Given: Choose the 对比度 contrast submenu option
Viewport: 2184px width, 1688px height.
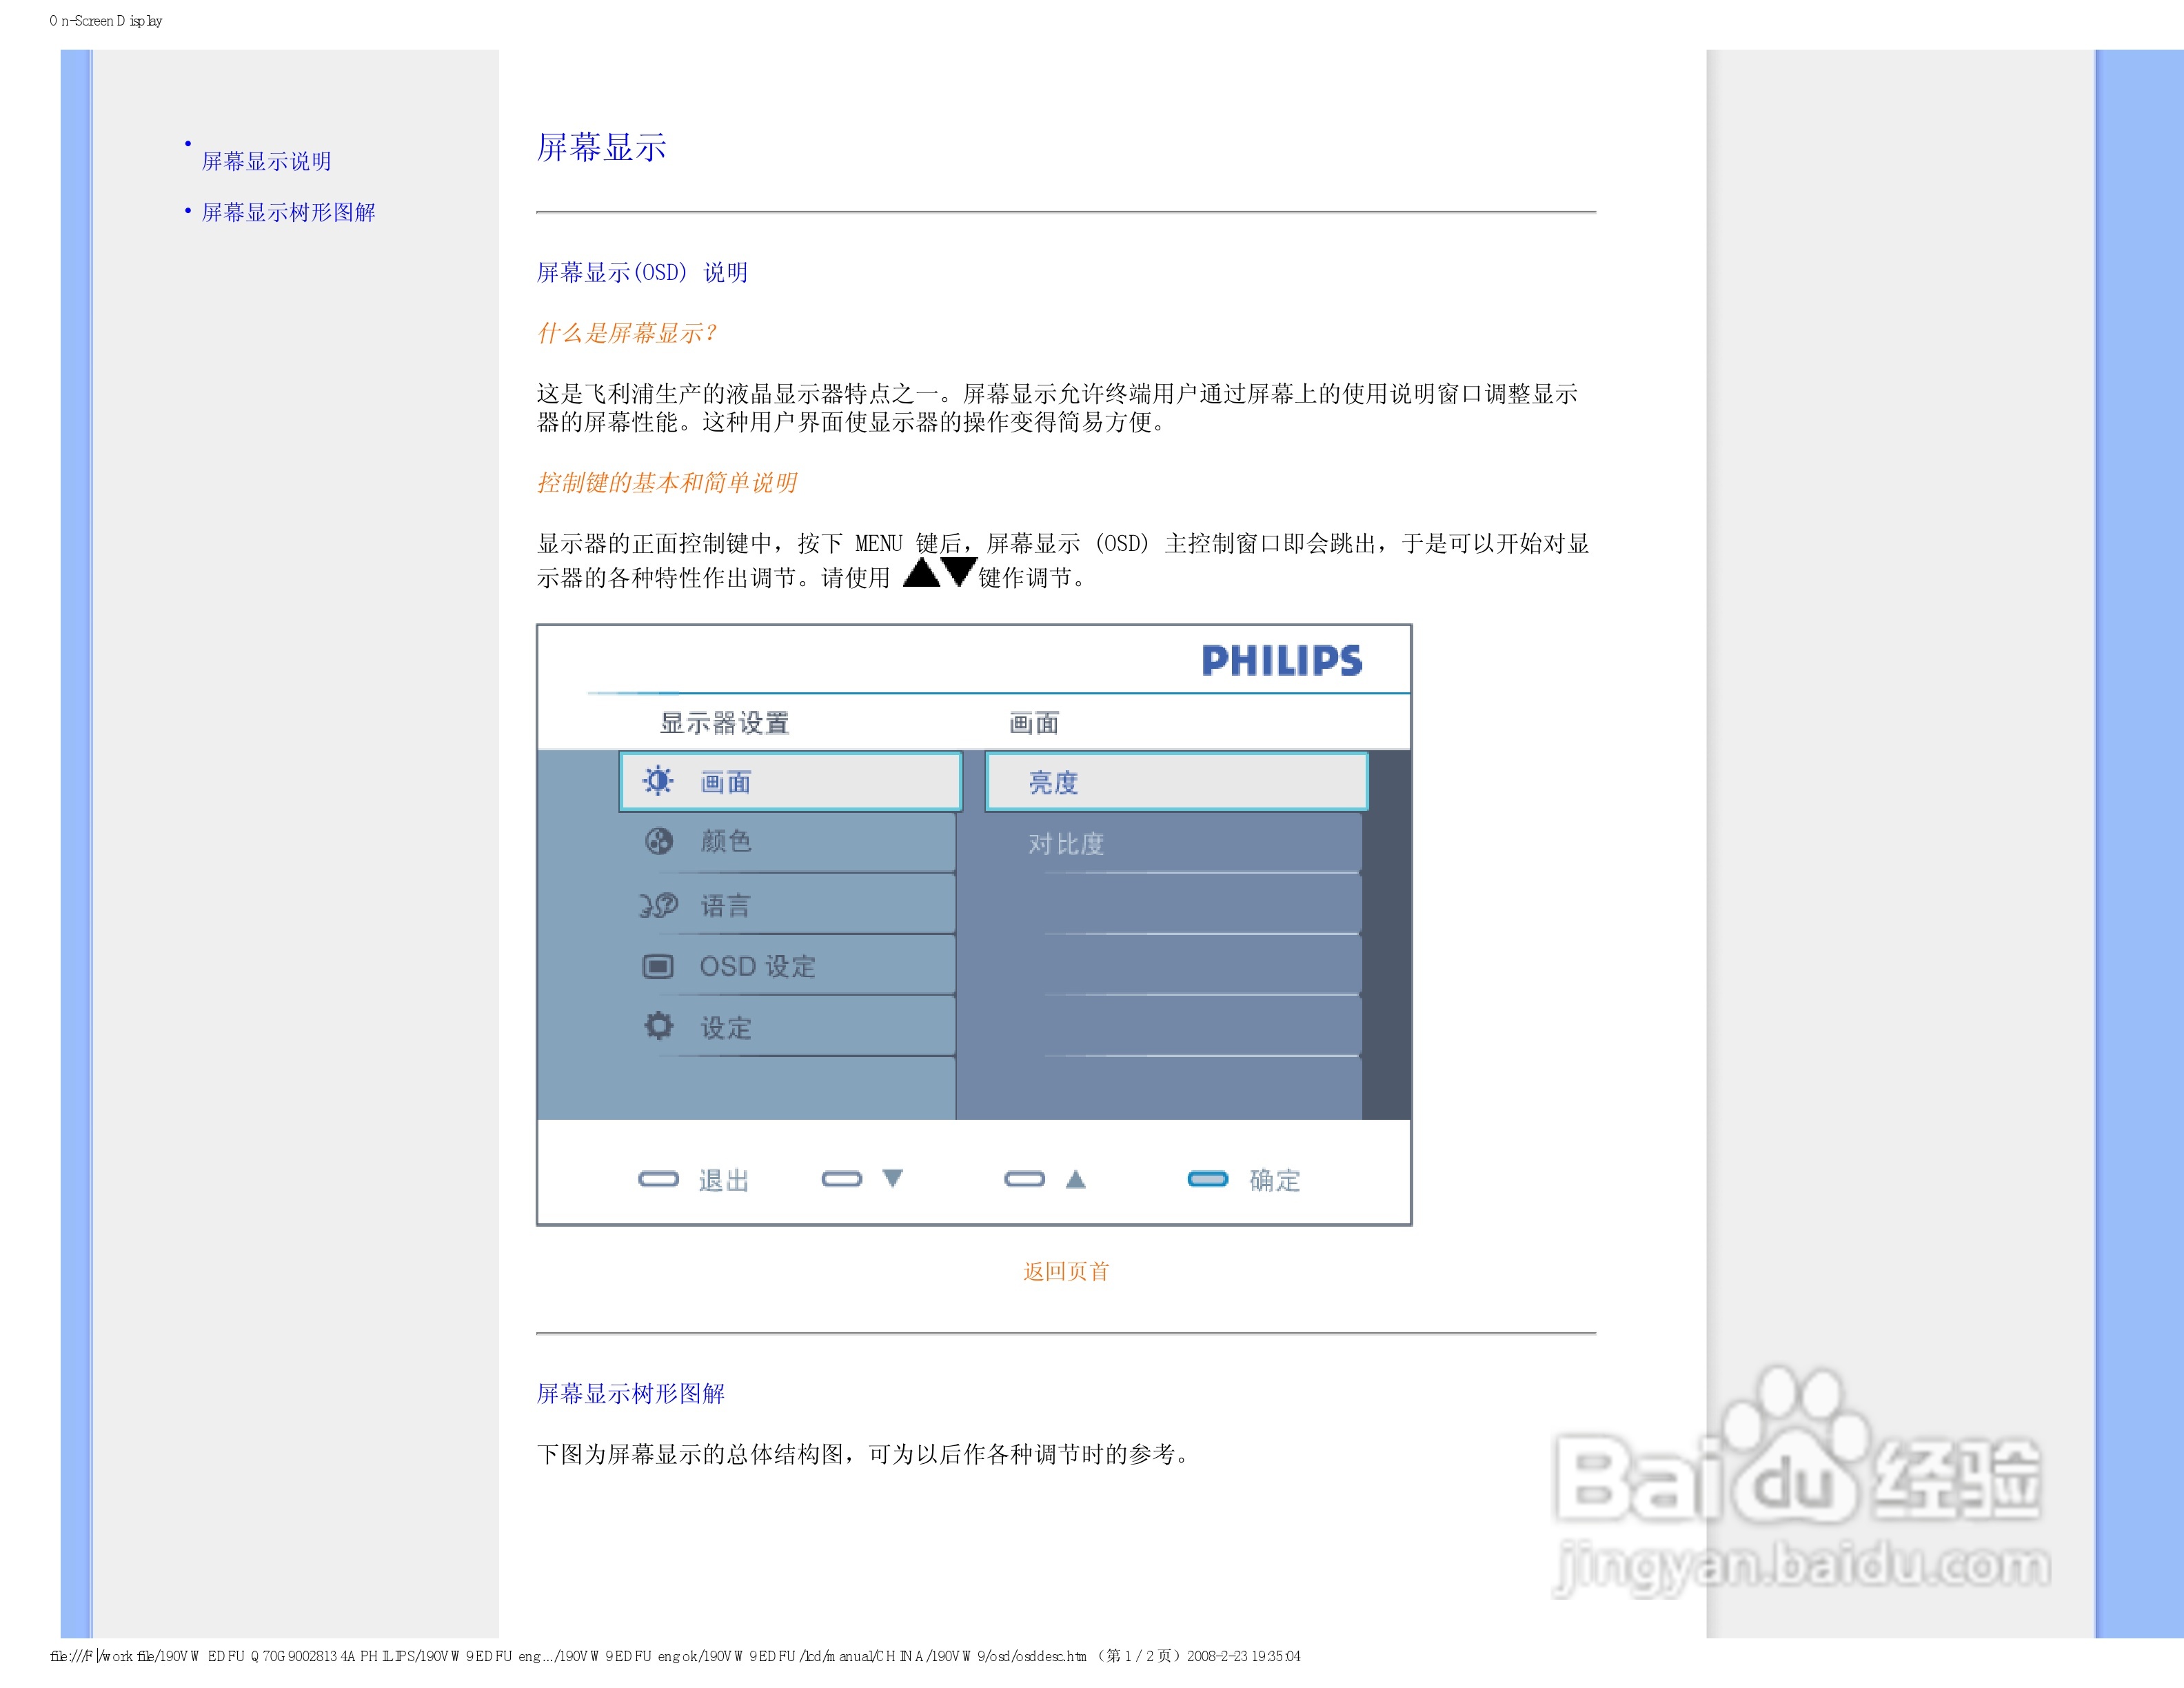Looking at the screenshot, I should click(1066, 844).
